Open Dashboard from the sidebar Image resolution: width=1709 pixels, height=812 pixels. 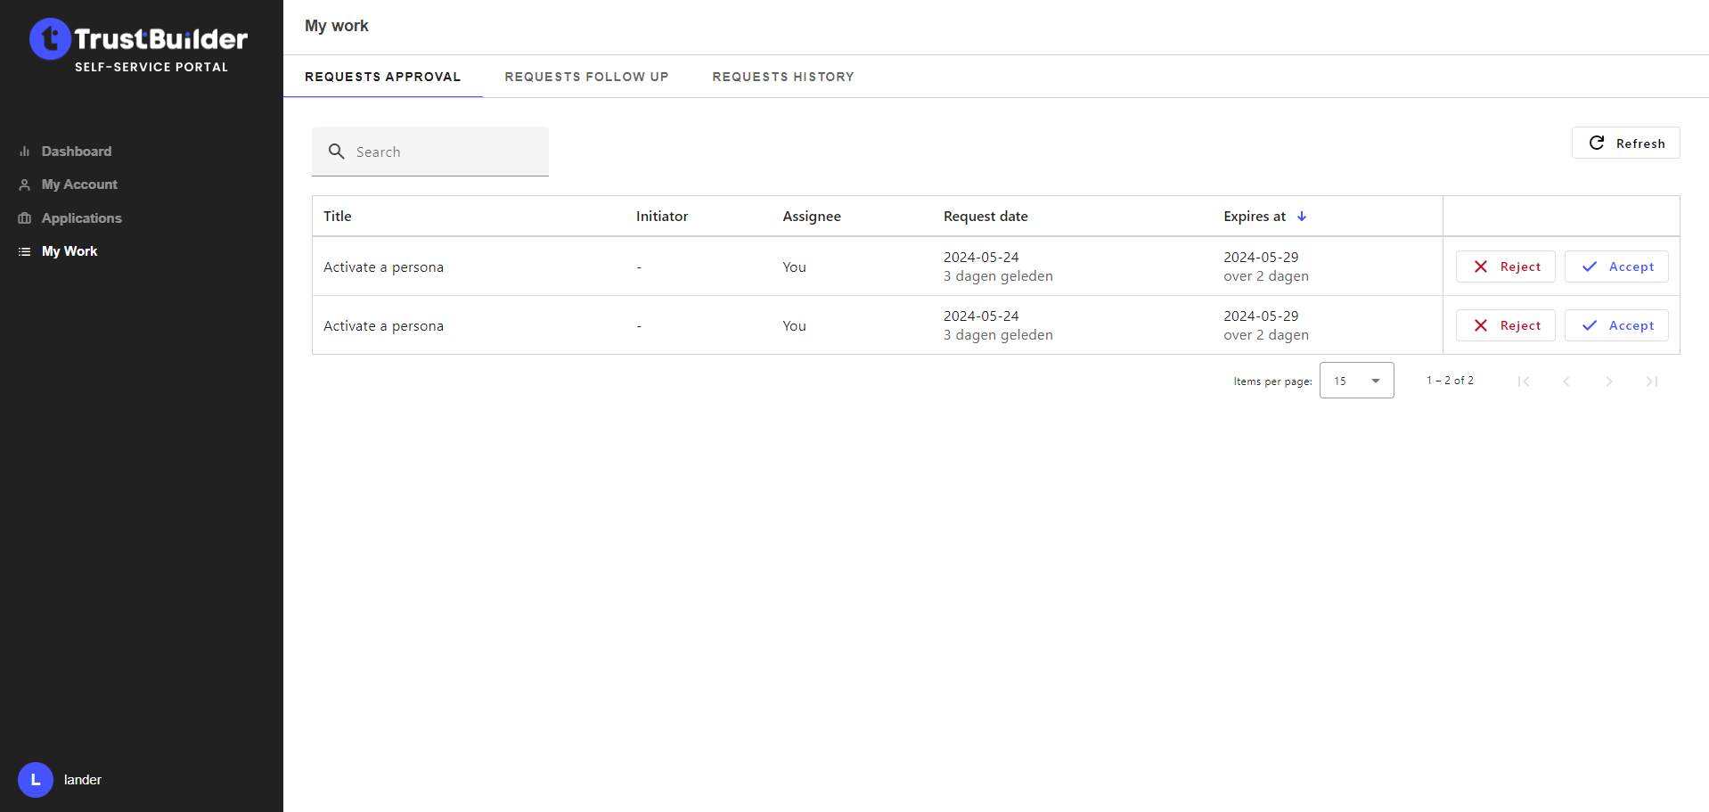click(x=76, y=152)
